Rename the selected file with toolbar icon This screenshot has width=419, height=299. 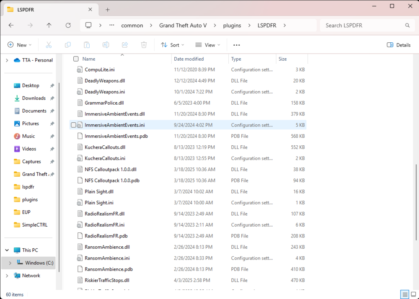coord(106,45)
